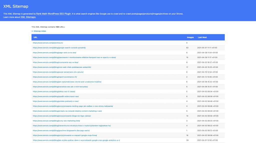256x143 pixels.
Task: Select the date 2021-04-01 12:00 +01:00
Action: pyautogui.click(x=207, y=140)
